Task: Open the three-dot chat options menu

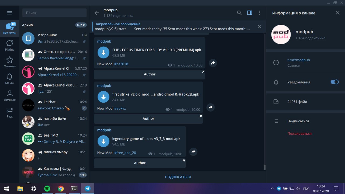Action: pos(260,13)
